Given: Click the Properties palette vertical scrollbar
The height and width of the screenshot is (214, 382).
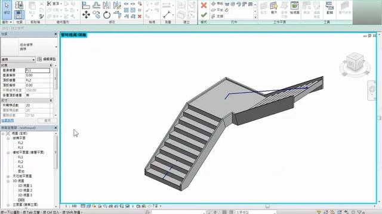Looking at the screenshot, I should click(x=56, y=78).
